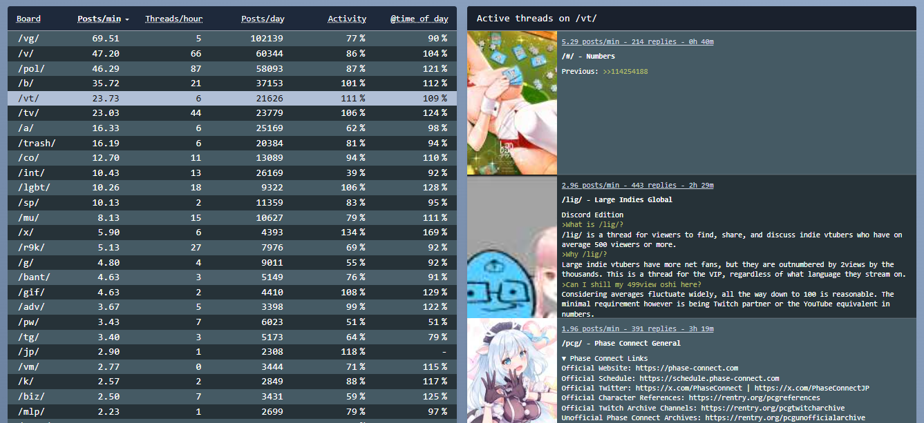Select the /mu/ board row
Viewport: 924px width, 423px height.
(232, 218)
